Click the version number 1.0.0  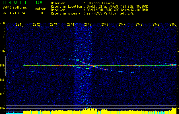click(39, 3)
